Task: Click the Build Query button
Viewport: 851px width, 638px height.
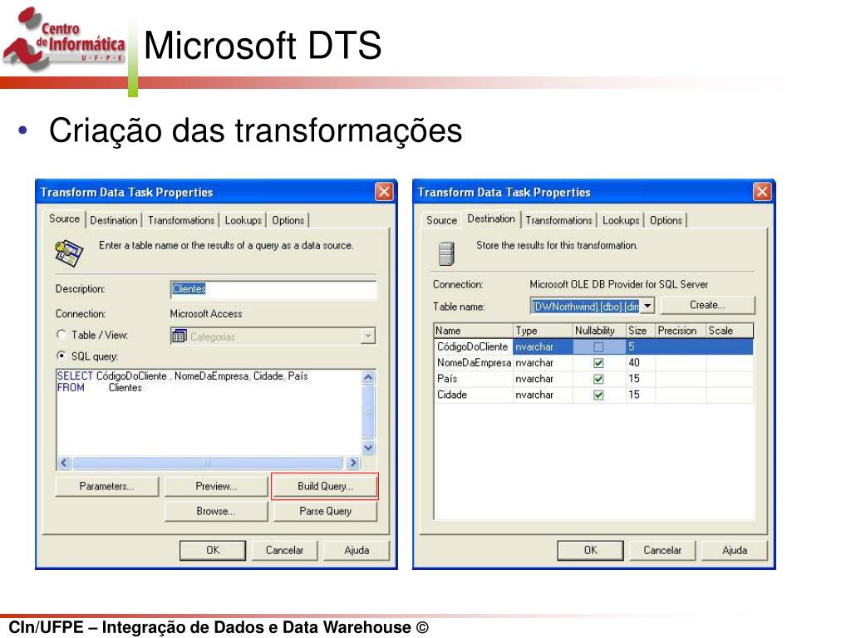Action: (x=324, y=486)
